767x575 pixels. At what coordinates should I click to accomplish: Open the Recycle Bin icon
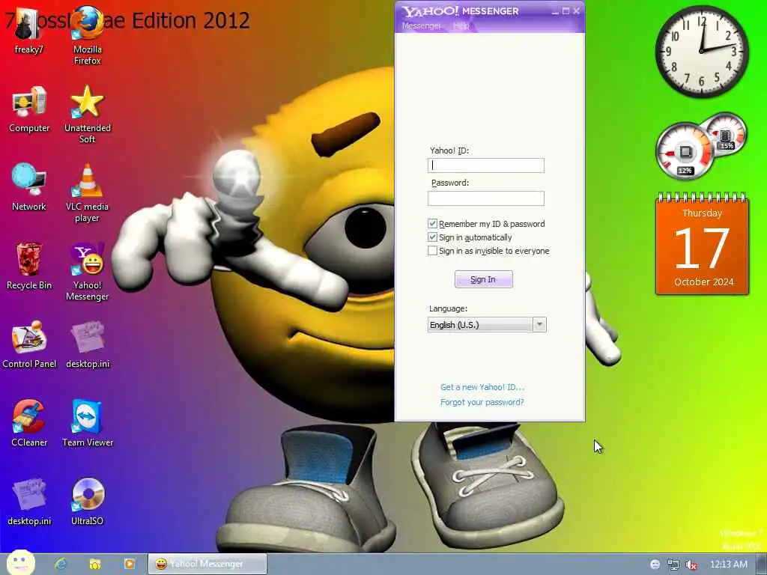coord(29,266)
